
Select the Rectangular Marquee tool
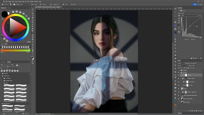pyautogui.click(x=33, y=11)
